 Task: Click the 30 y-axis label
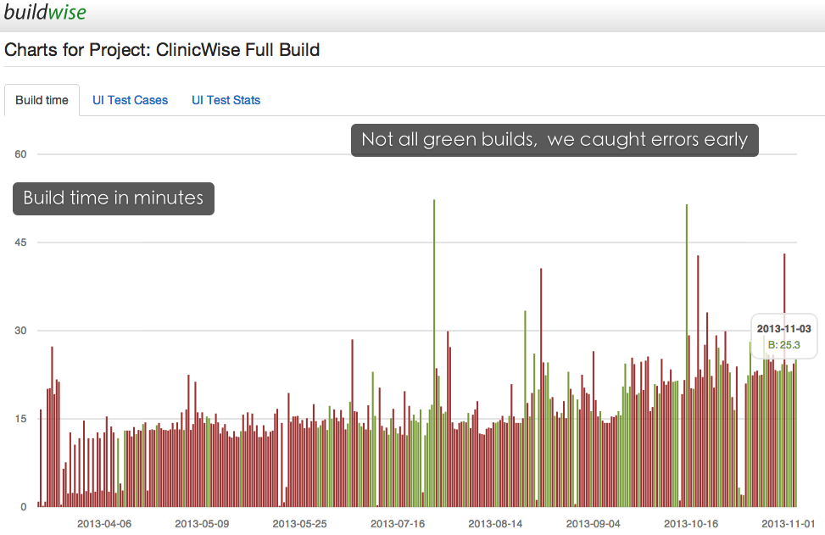[20, 331]
